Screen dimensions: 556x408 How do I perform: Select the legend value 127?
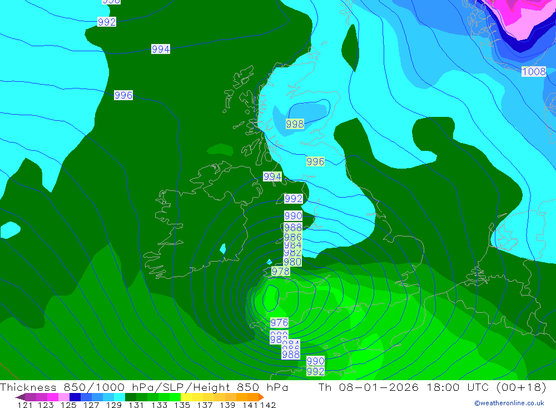pyautogui.click(x=91, y=405)
